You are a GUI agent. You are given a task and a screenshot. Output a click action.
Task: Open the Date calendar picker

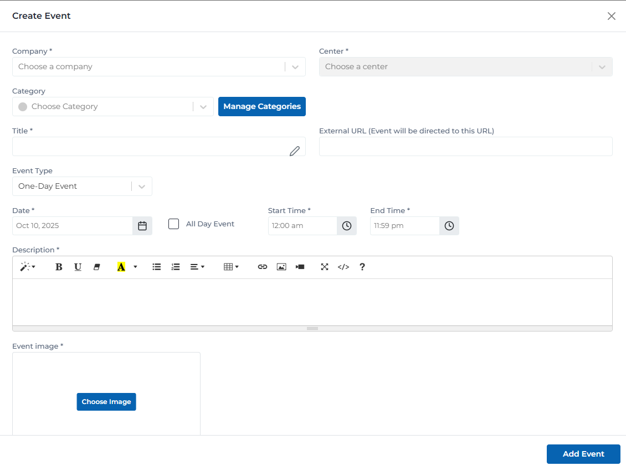(142, 225)
